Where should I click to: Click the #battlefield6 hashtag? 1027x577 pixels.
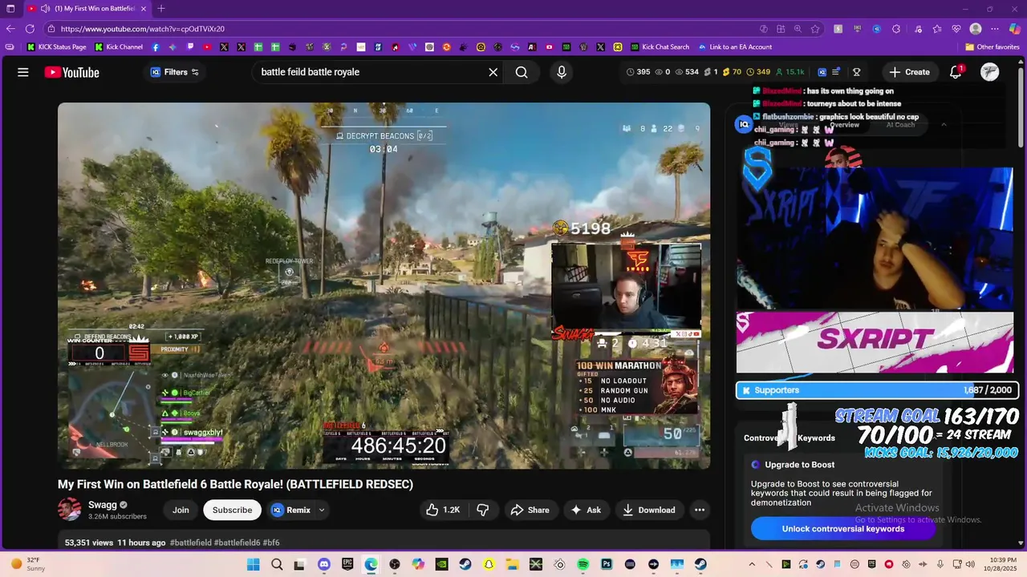click(237, 543)
